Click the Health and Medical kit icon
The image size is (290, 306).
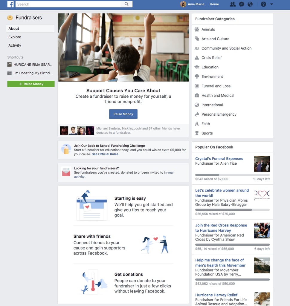click(197, 95)
